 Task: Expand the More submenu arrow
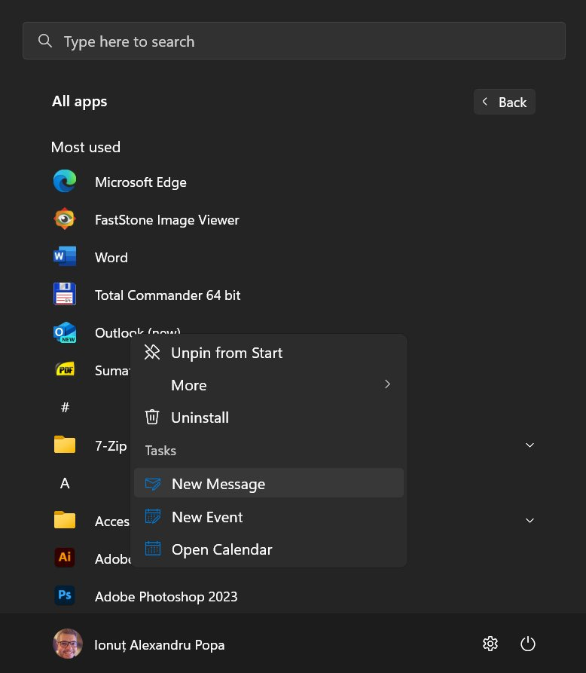(x=387, y=384)
